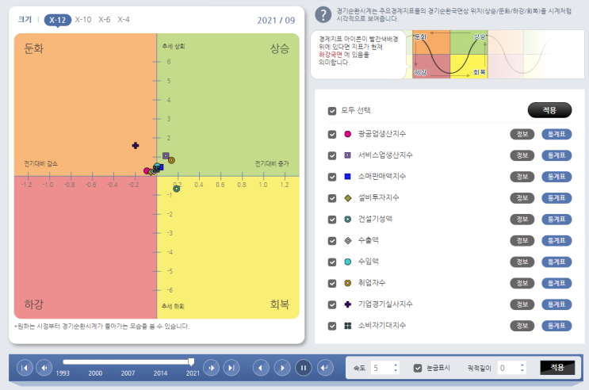Click the fast forward button
Image resolution: width=589 pixels, height=390 pixels.
(212, 368)
